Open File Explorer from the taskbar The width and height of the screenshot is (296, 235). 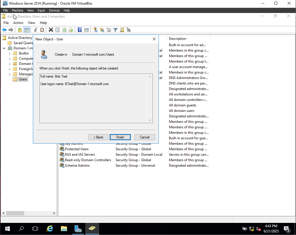coord(64,229)
